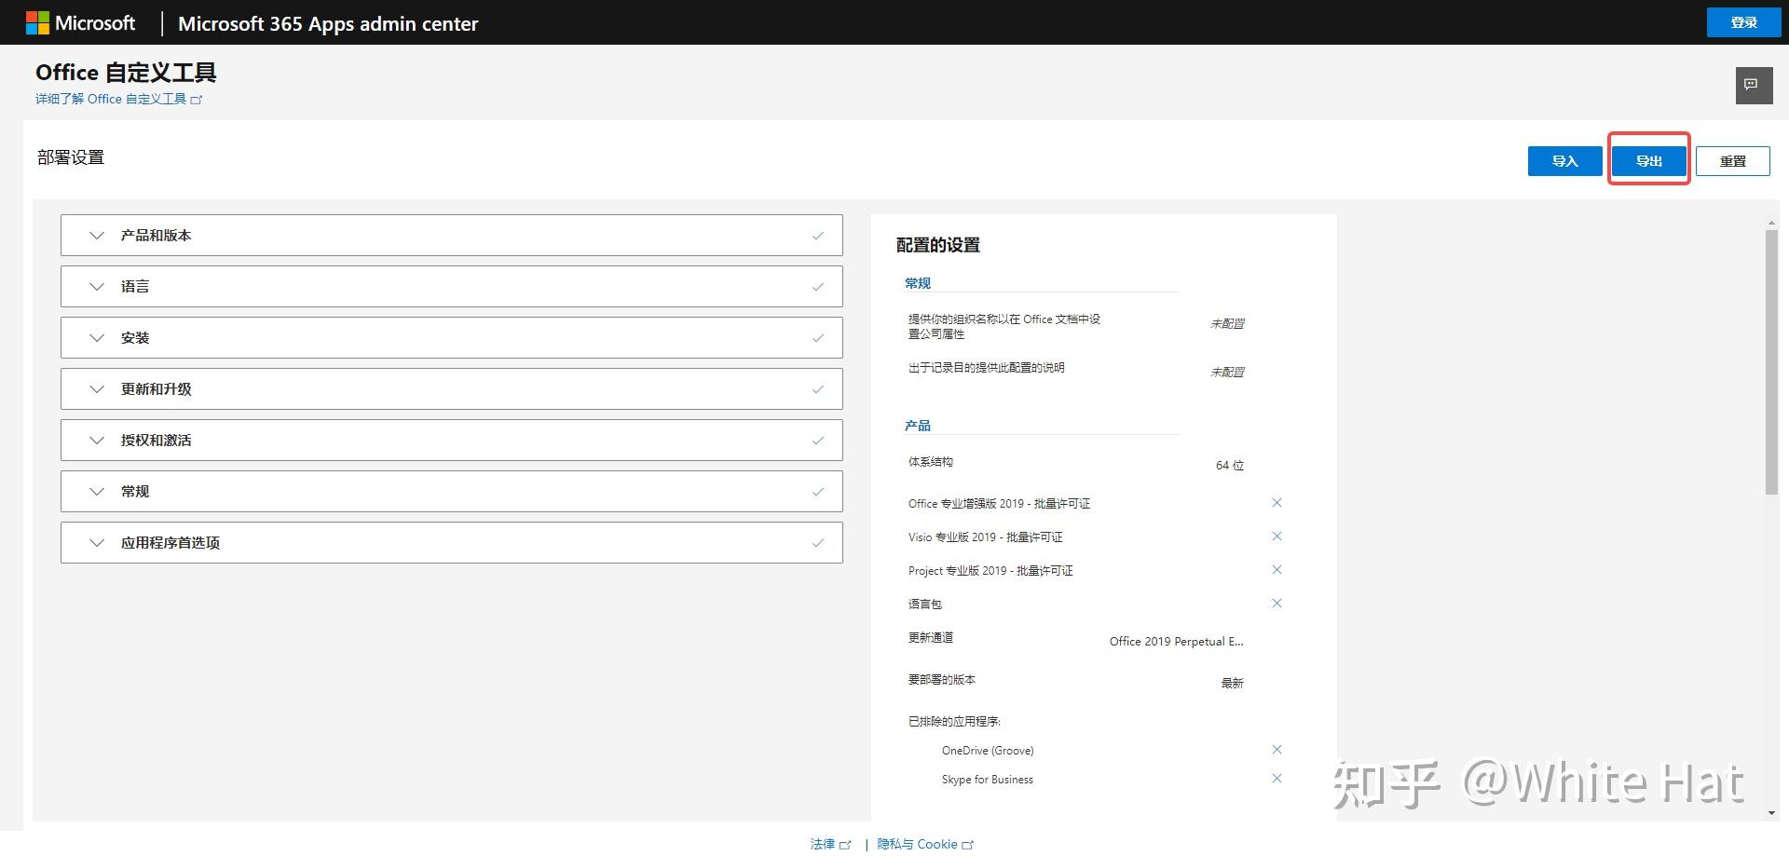
Task: Click the 已排除的应用程序 label
Action: click(954, 721)
